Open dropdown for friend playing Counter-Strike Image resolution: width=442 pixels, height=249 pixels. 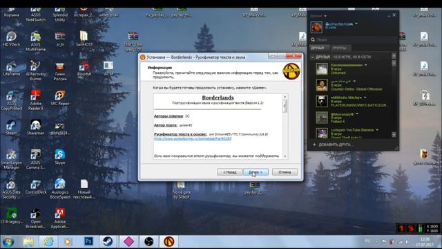pyautogui.click(x=354, y=82)
